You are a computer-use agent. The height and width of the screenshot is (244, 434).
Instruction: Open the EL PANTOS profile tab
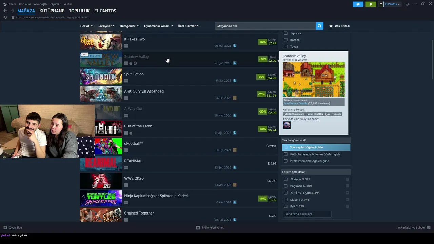[105, 11]
